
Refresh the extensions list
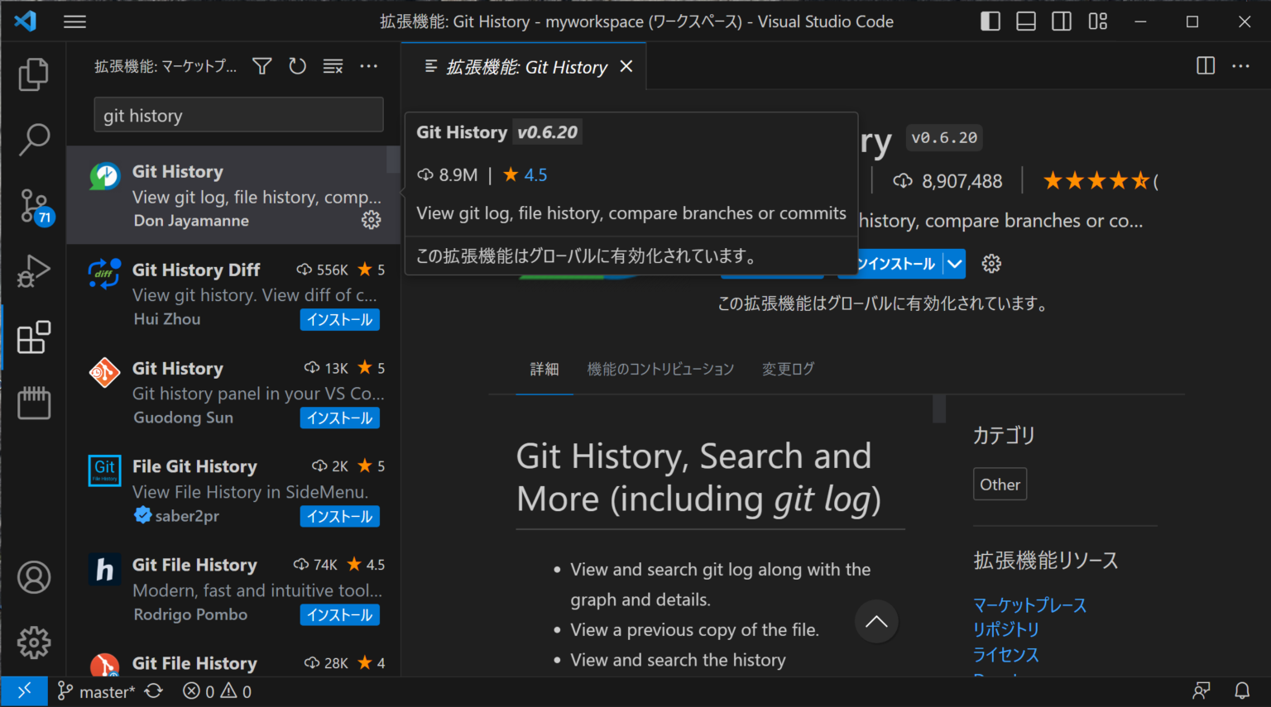297,65
